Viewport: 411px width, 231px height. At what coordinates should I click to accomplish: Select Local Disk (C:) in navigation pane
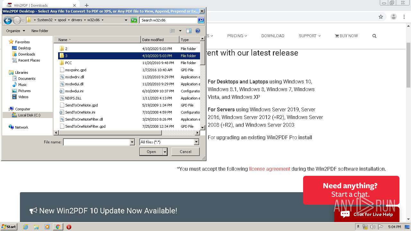click(x=29, y=115)
